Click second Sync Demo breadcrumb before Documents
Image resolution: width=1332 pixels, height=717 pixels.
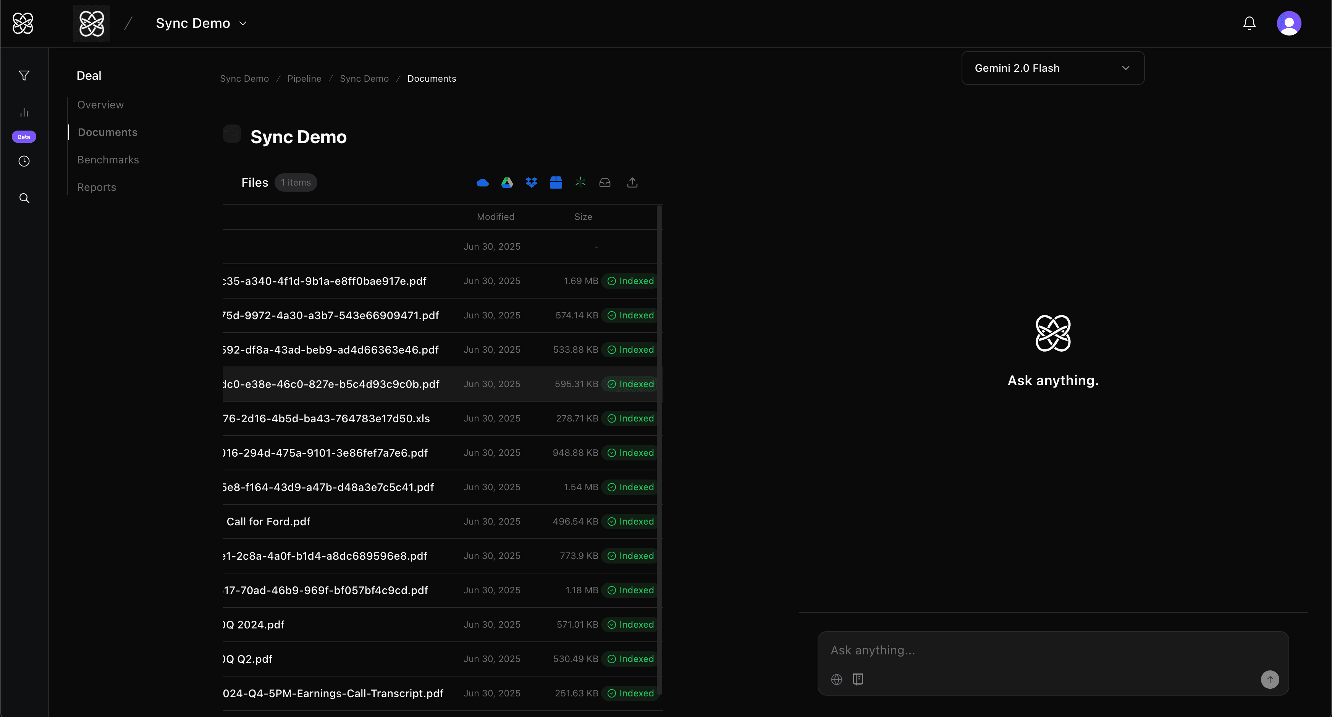pos(364,79)
